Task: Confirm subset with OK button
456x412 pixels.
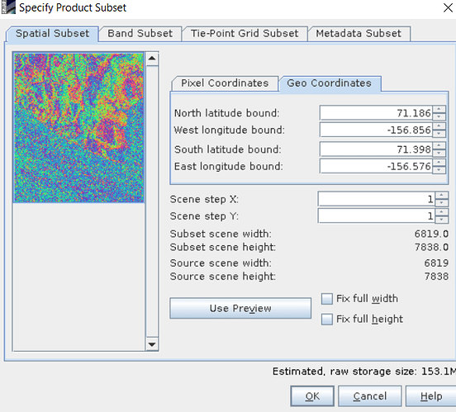Action: click(312, 396)
